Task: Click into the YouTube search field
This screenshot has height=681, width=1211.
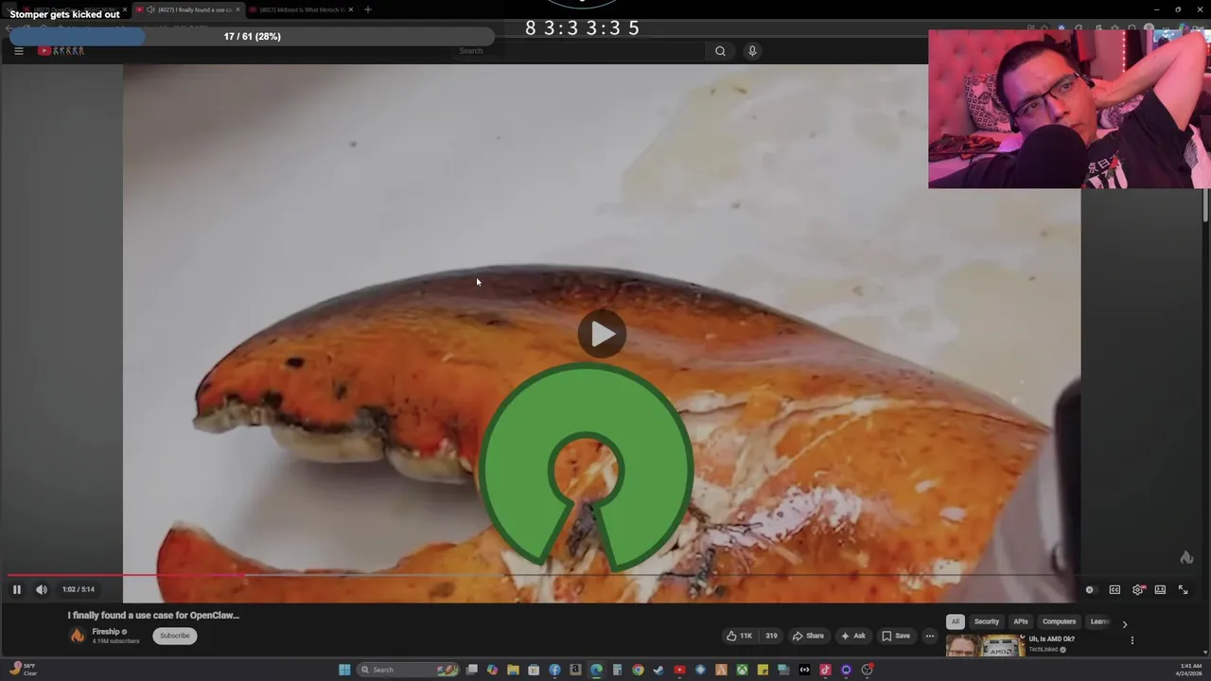Action: click(579, 51)
